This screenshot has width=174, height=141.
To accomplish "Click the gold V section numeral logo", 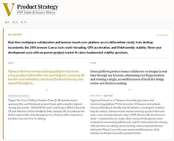I will tap(9, 10).
